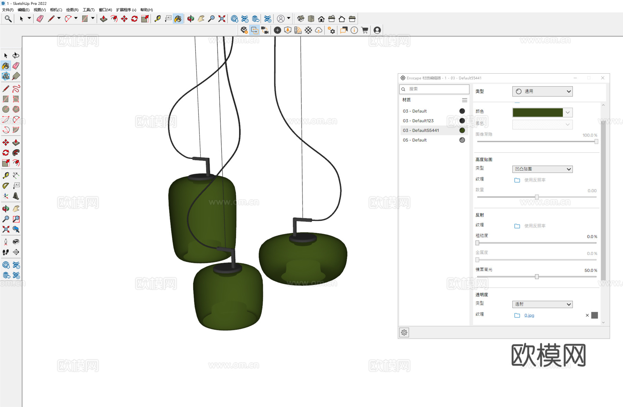Open the 工具(T) menu
Viewport: 623px width, 407px height.
click(x=89, y=10)
